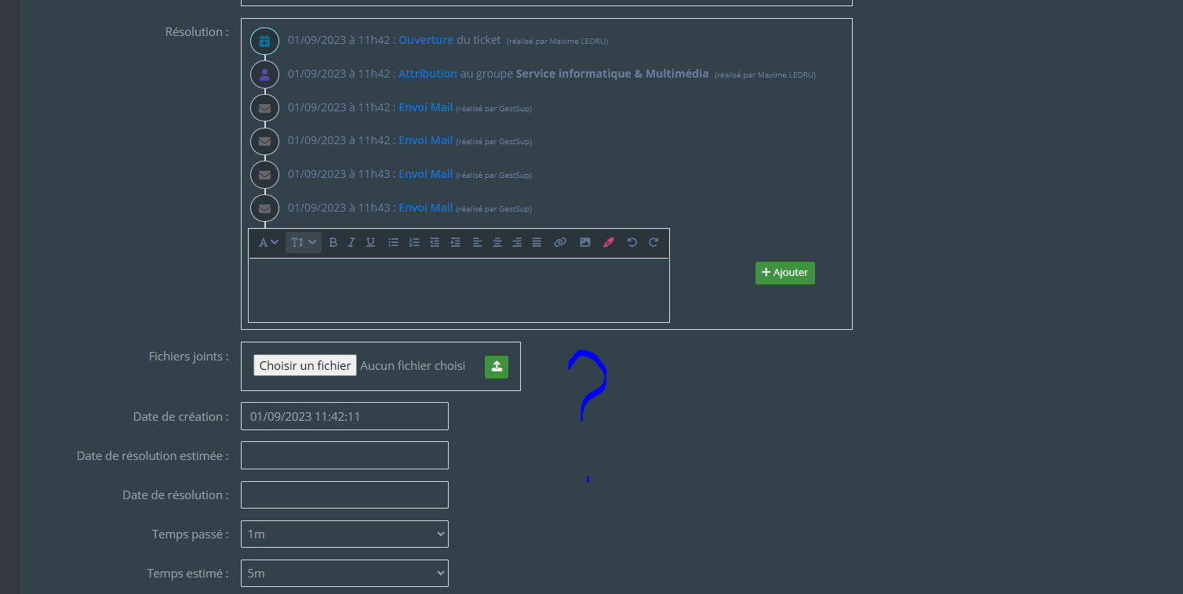Open the Temps estimé dropdown
The image size is (1183, 594).
[x=344, y=573]
